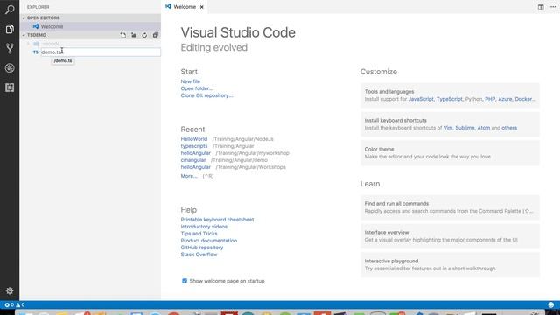
Task: Open Introductory videos link
Action: [204, 227]
